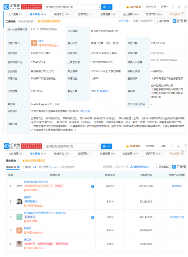This screenshot has height=257, width=188.
Task: Expand 关联26家企业 under 孙浩然
Action: (34, 232)
